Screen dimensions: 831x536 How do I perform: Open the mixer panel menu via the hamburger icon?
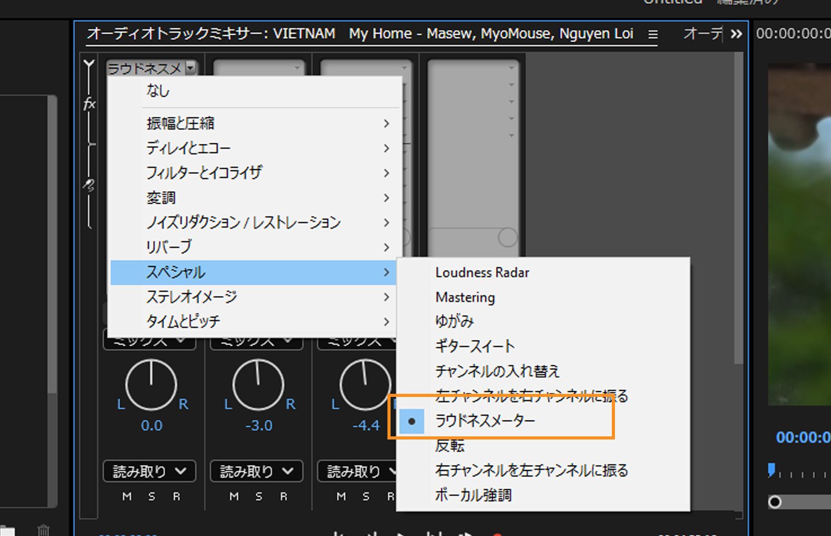pos(652,34)
